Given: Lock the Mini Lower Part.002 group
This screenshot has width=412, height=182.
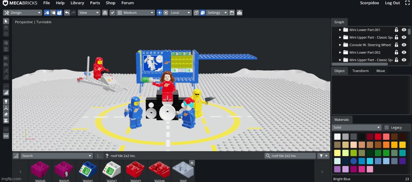Looking at the screenshot, I should 396,52.
